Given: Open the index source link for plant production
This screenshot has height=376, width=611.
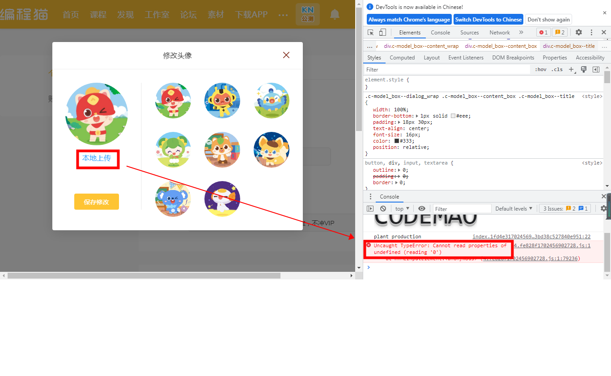Looking at the screenshot, I should click(531, 237).
